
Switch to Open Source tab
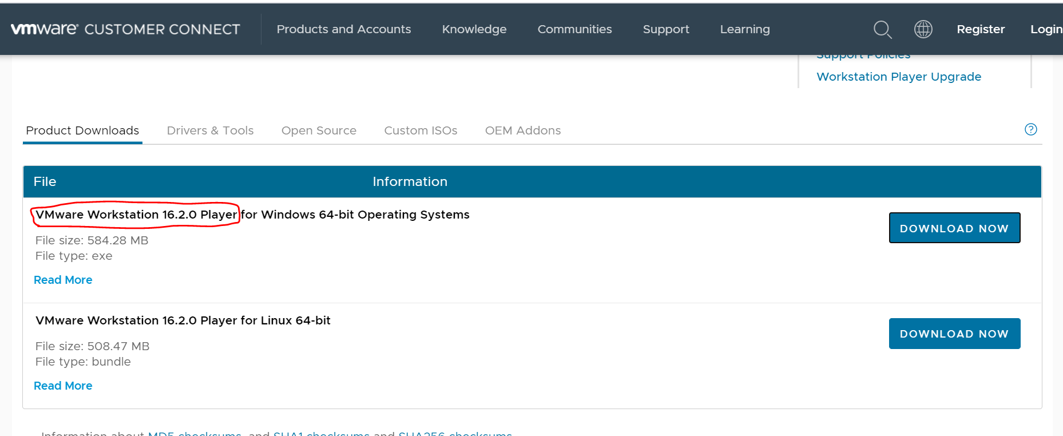pyautogui.click(x=319, y=130)
